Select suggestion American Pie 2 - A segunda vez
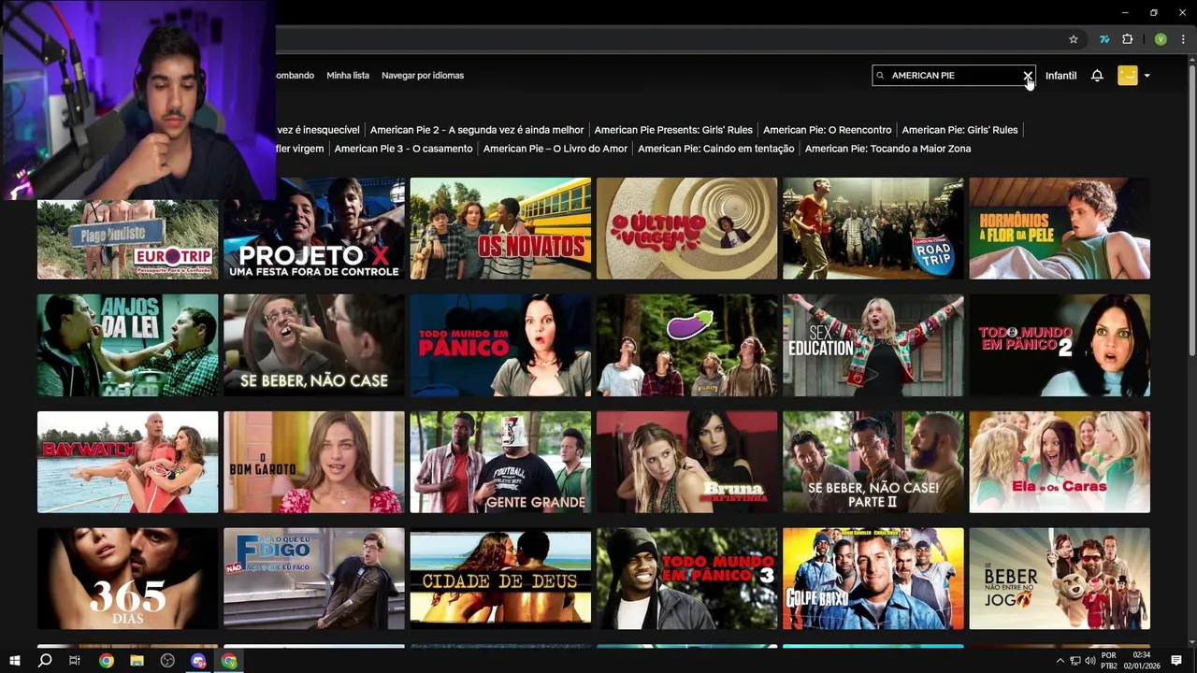This screenshot has height=673, width=1197. tap(477, 130)
